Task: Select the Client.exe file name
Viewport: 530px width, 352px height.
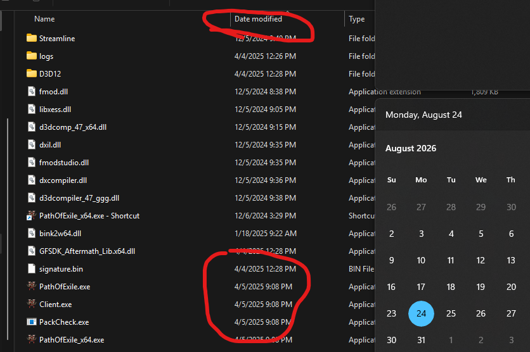Action: (x=55, y=305)
